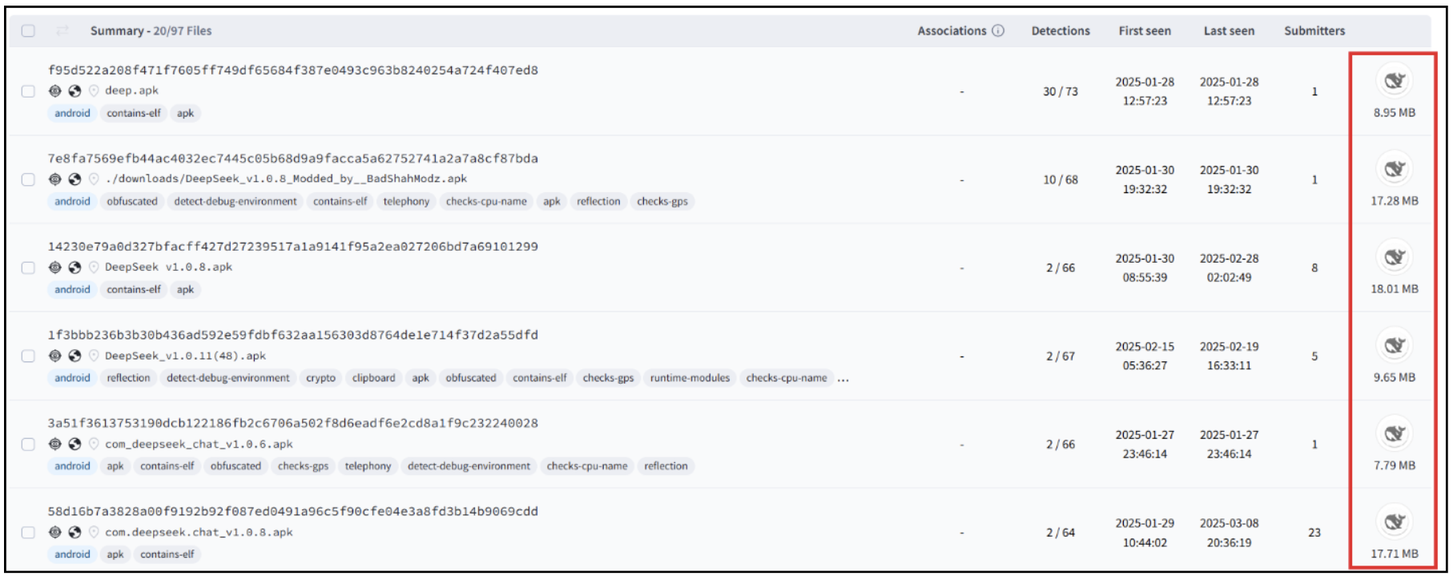The width and height of the screenshot is (1453, 580).
Task: Click the whale app icon above 9.65 MB
Action: (x=1394, y=345)
